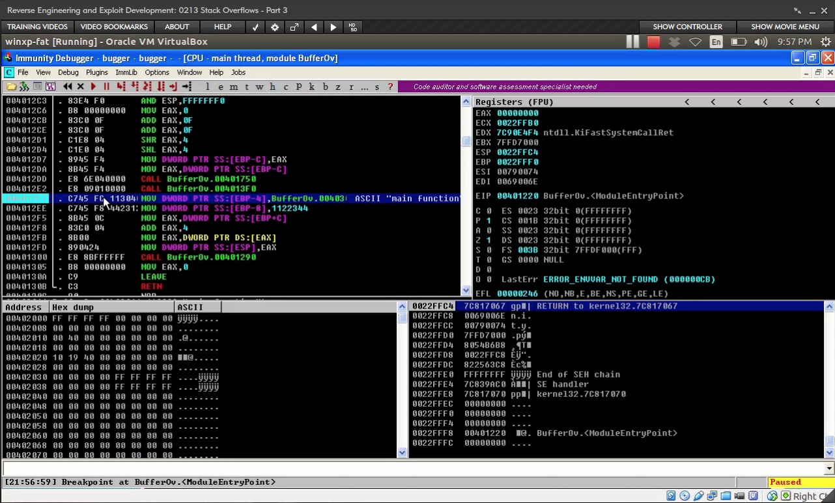Show Call stack with 'k' button
835x503 pixels.
click(x=311, y=87)
